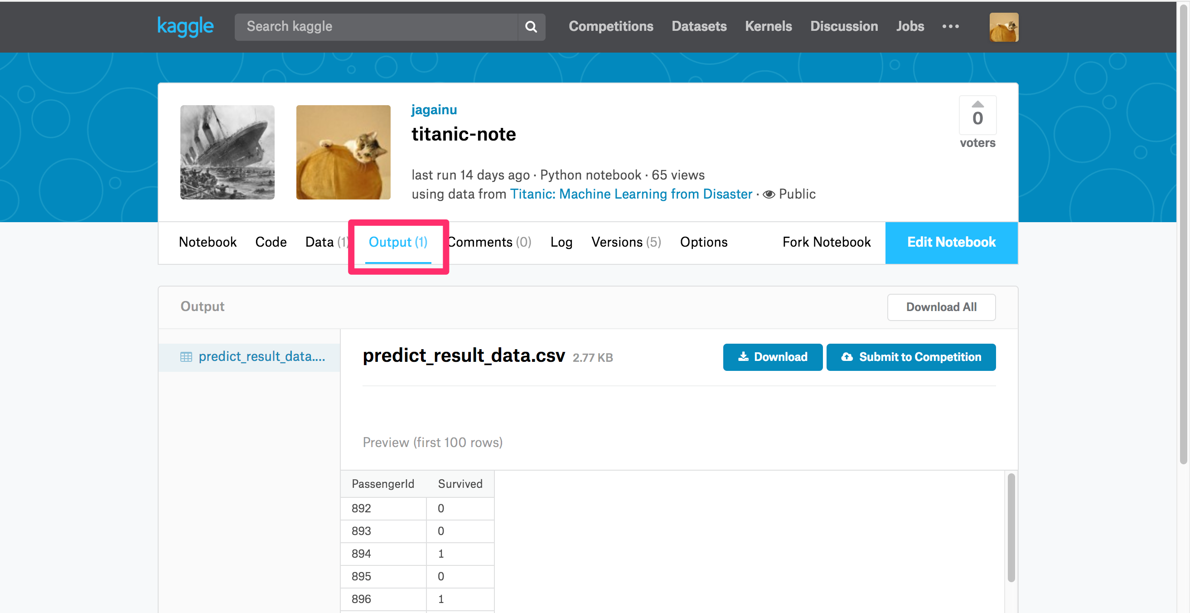Click in the Search kaggle field
Image resolution: width=1190 pixels, height=613 pixels.
(376, 27)
